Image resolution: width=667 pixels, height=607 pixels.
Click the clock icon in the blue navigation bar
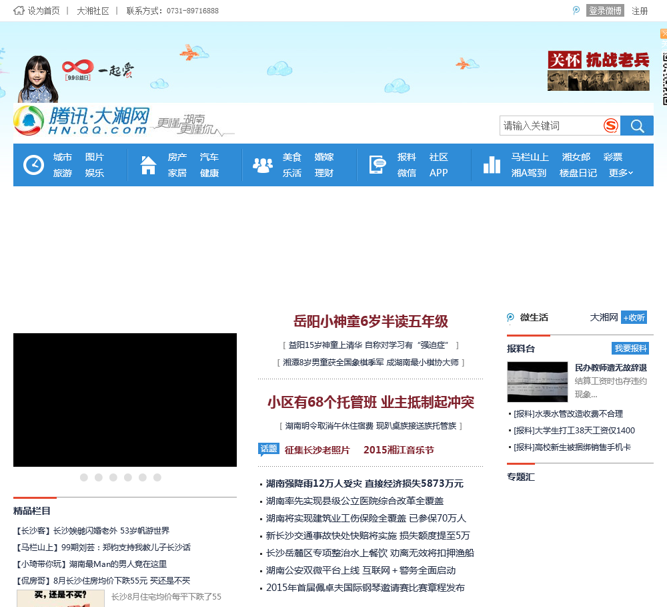(x=33, y=165)
